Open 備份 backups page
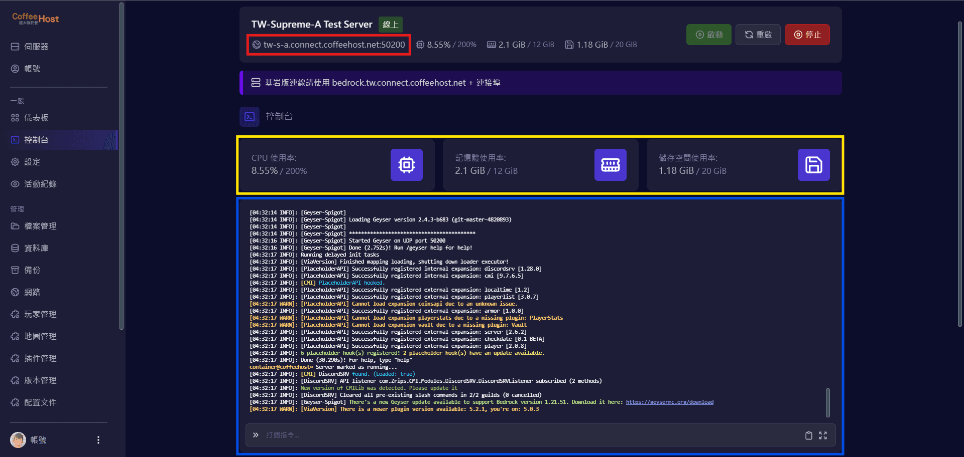964x457 pixels. 59,270
